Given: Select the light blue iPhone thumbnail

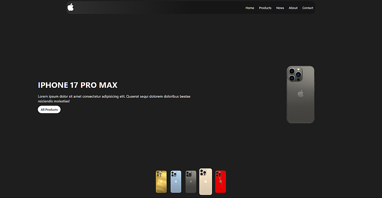Looking at the screenshot, I should (x=176, y=182).
